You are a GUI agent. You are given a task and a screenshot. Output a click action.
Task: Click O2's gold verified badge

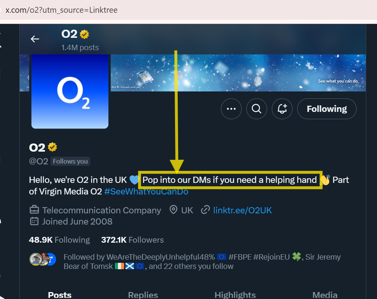click(x=52, y=147)
